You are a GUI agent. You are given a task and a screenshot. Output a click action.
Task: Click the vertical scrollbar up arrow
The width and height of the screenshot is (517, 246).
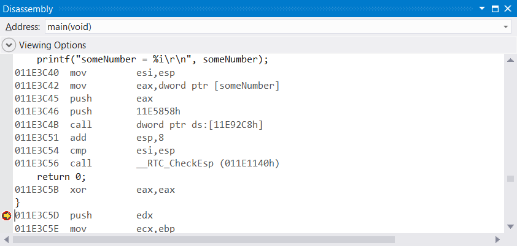pyautogui.click(x=510, y=59)
